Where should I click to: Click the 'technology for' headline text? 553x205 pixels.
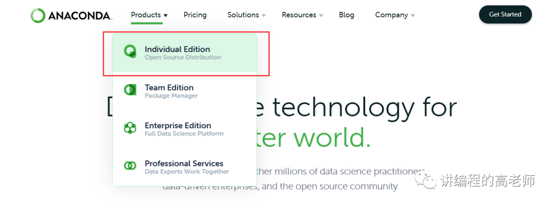(365, 107)
